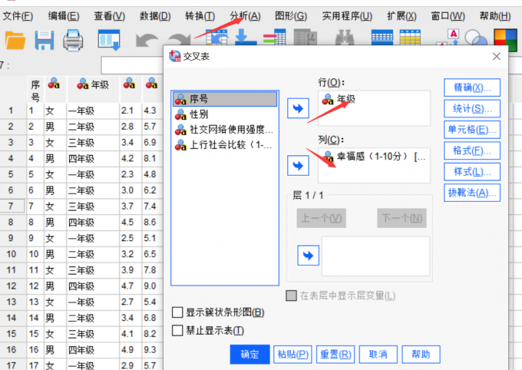Select 序号 in the variable list
Viewport: 522px width, 370px height.
tap(225, 99)
